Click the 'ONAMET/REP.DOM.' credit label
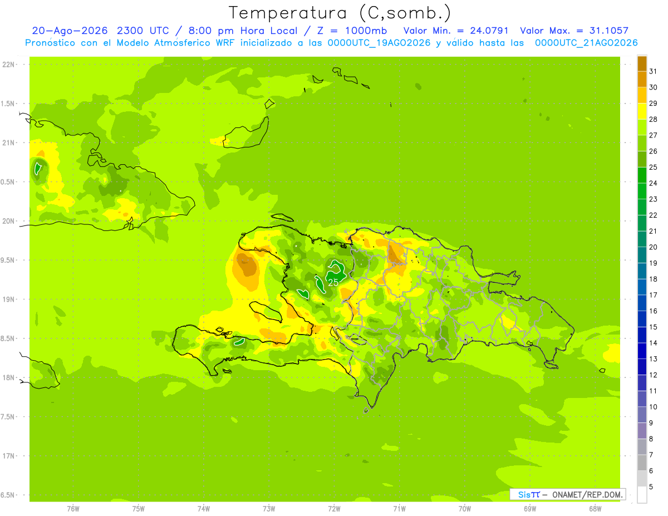Screen dimensions: 668x516 click(x=587, y=494)
